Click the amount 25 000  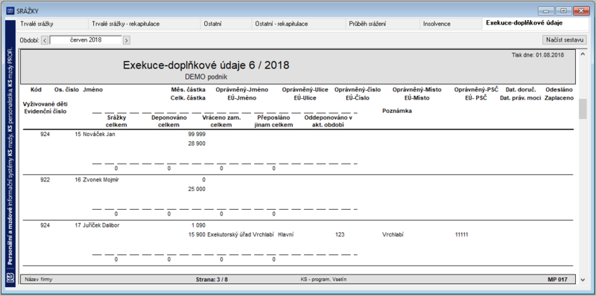click(x=197, y=190)
